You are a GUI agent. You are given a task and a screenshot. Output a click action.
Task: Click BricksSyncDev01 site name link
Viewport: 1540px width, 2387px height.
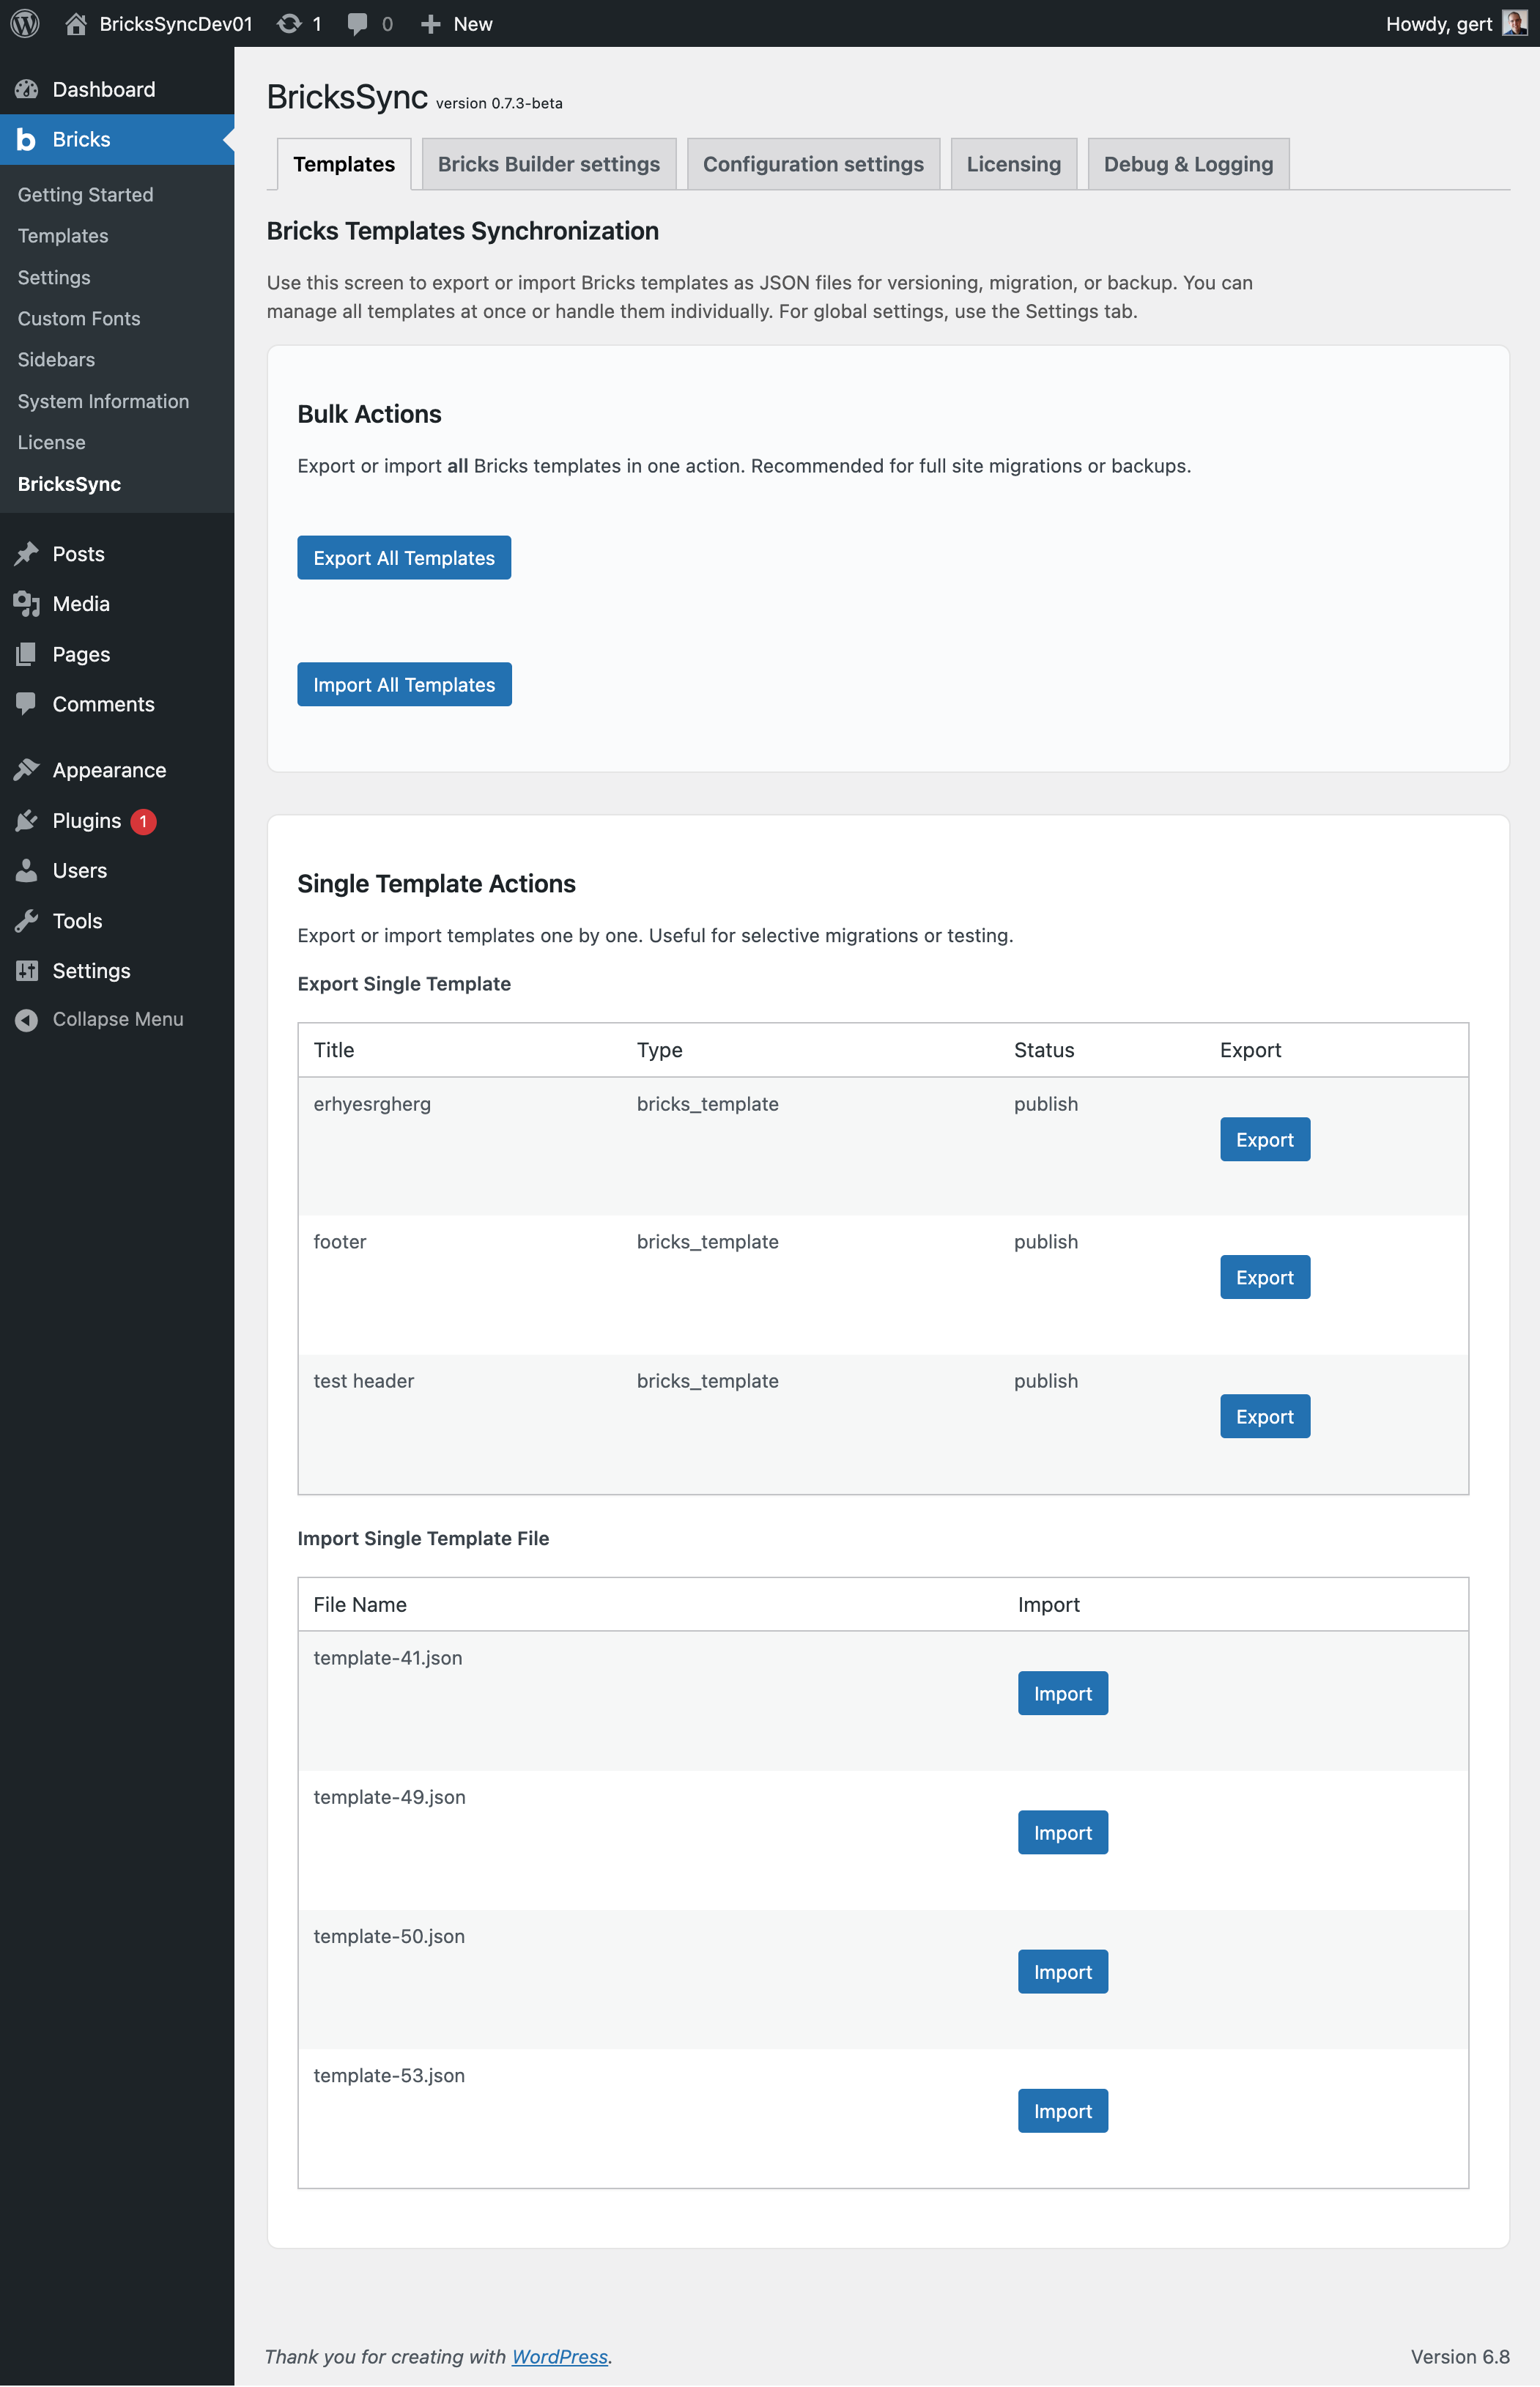tap(176, 24)
